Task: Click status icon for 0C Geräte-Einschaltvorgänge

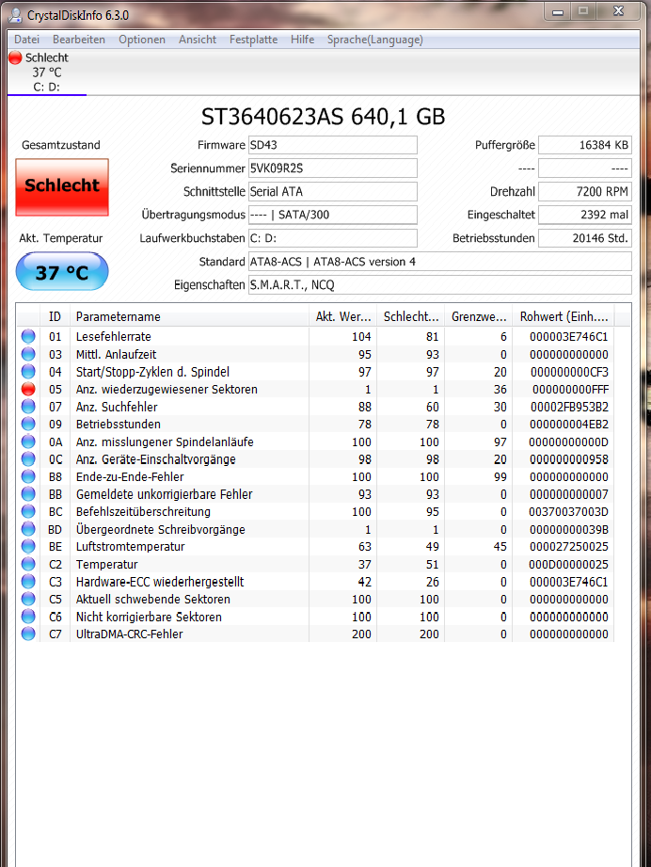Action: tap(28, 459)
